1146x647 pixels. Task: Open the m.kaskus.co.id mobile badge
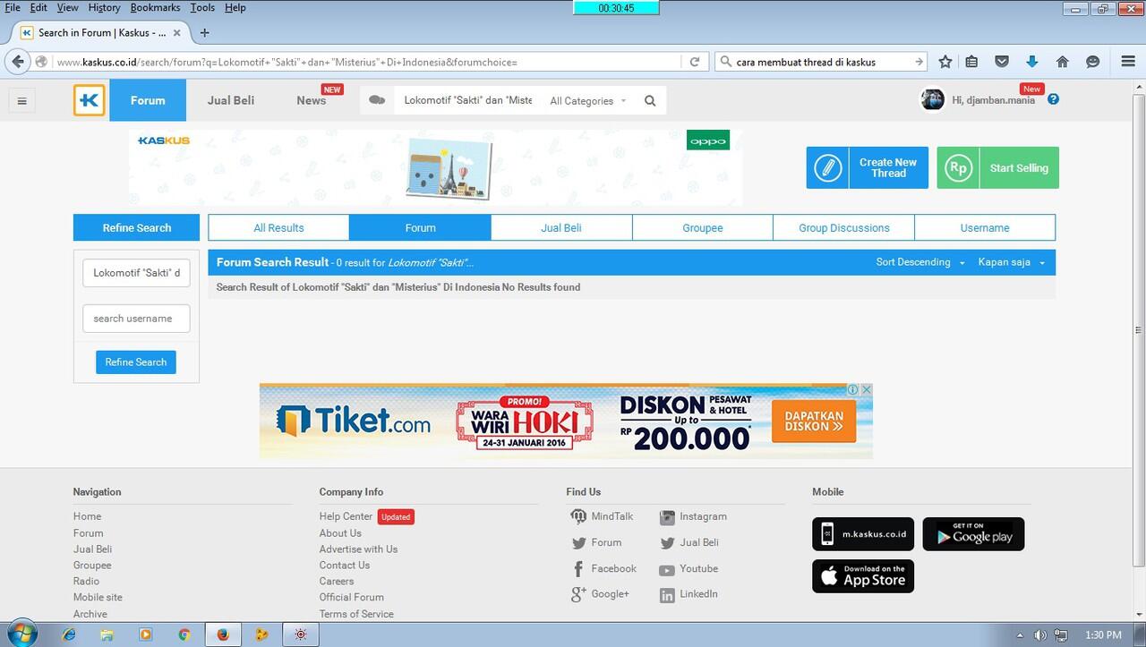point(863,534)
